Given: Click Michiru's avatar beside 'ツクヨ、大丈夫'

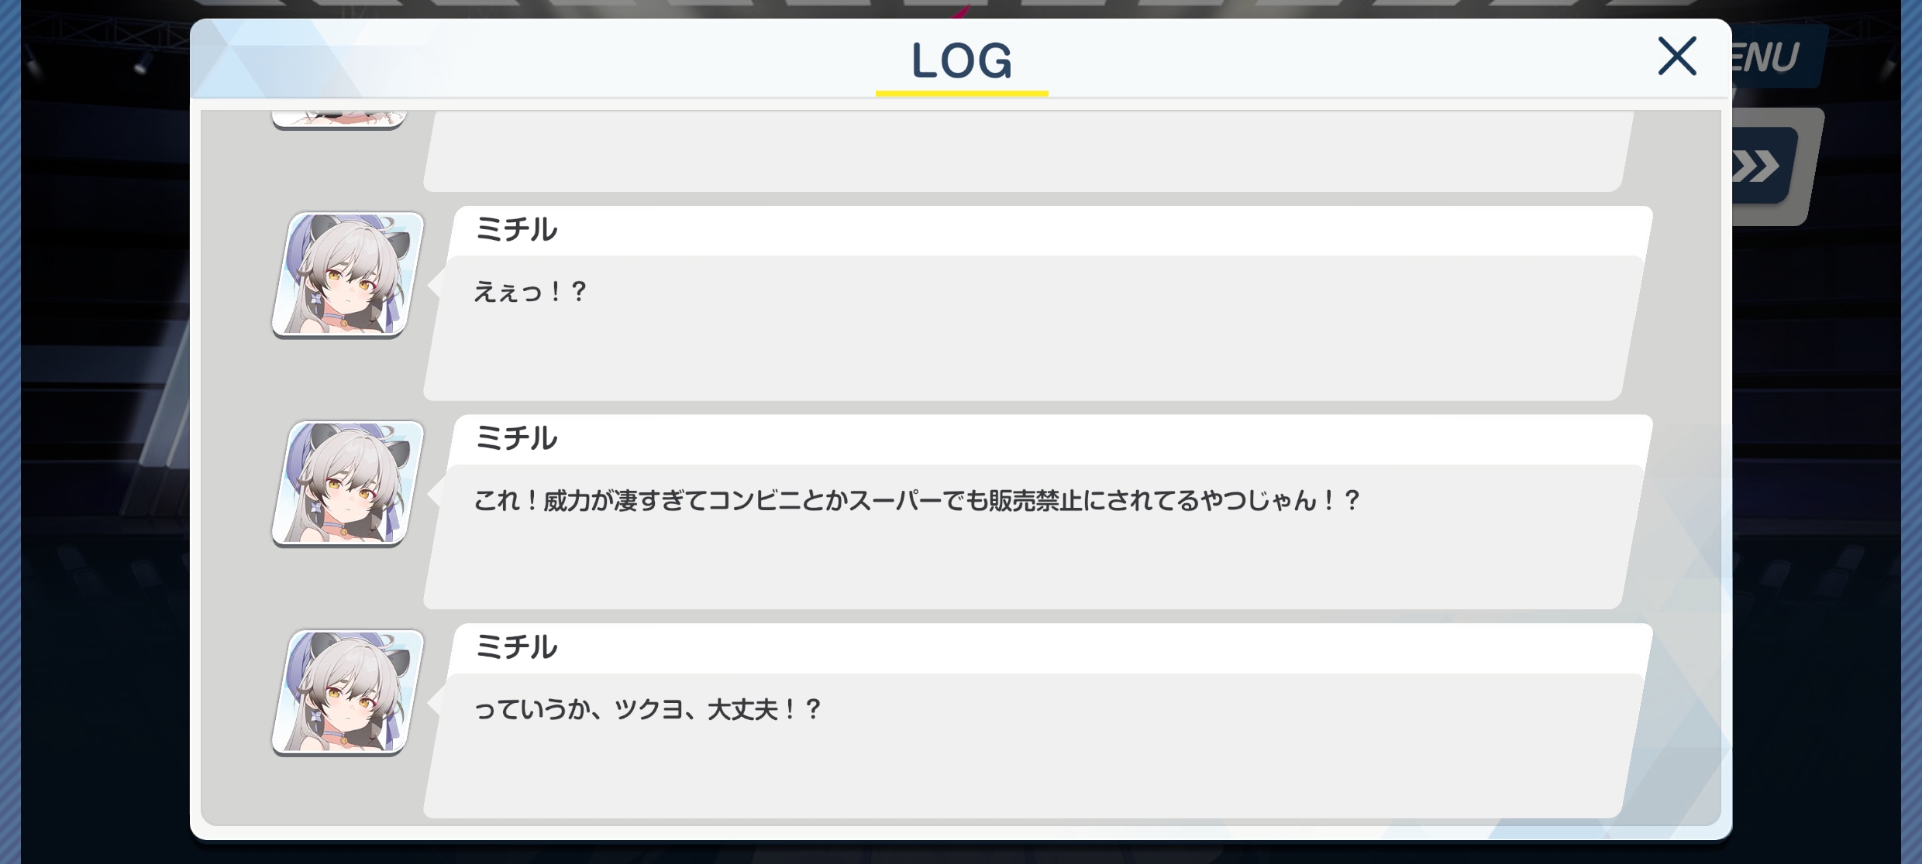Looking at the screenshot, I should tap(348, 692).
